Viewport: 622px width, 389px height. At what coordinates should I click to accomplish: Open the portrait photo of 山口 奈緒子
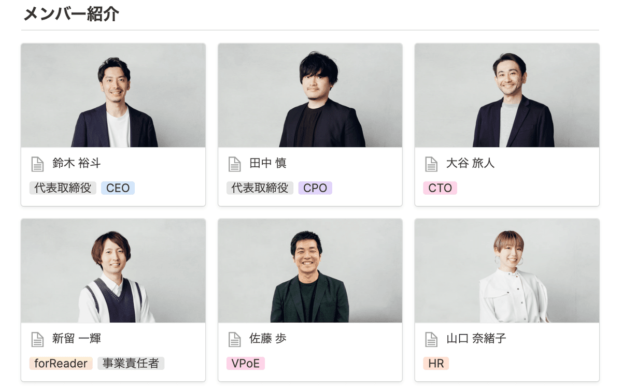pos(507,271)
